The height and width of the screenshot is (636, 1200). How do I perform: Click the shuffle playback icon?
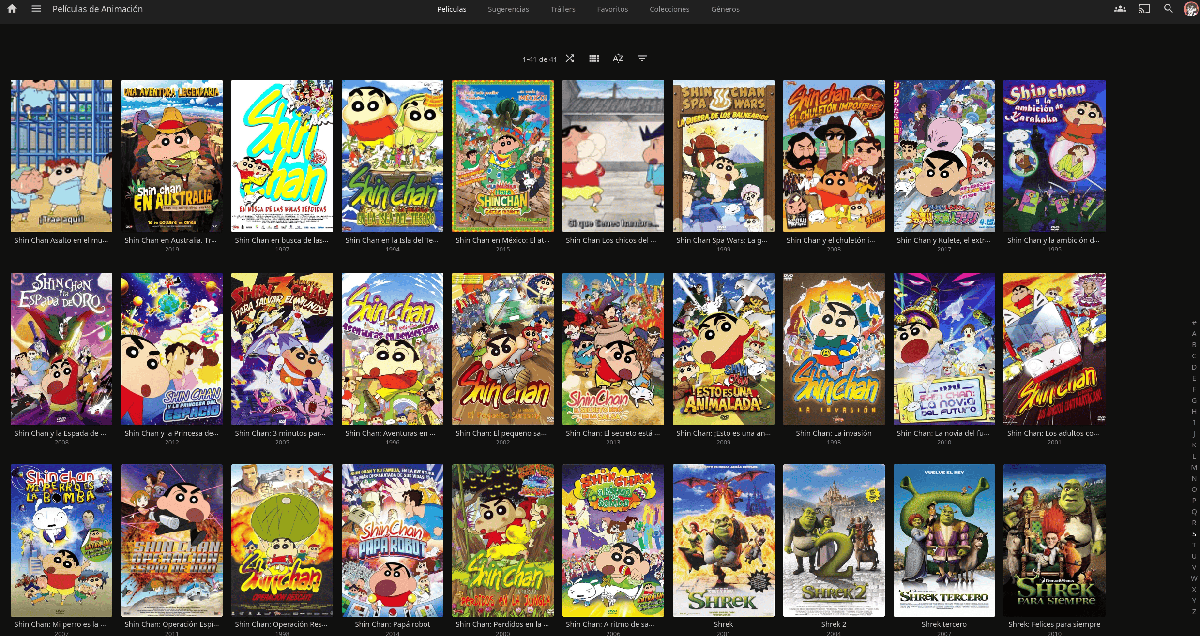(x=570, y=59)
